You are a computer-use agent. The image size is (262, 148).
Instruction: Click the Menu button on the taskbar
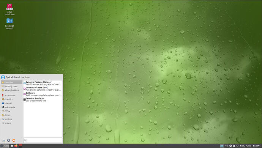click(x=5, y=146)
